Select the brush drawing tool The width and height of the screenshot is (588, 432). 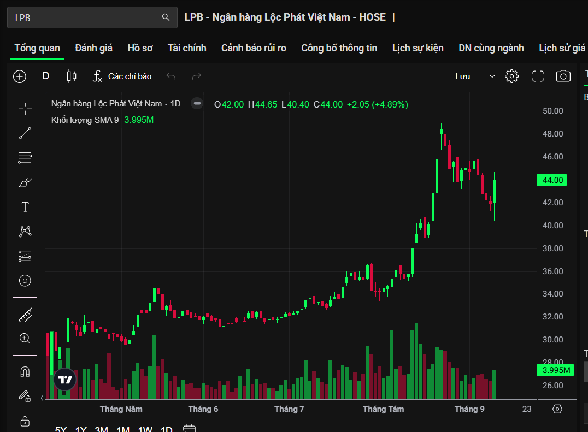tap(25, 182)
